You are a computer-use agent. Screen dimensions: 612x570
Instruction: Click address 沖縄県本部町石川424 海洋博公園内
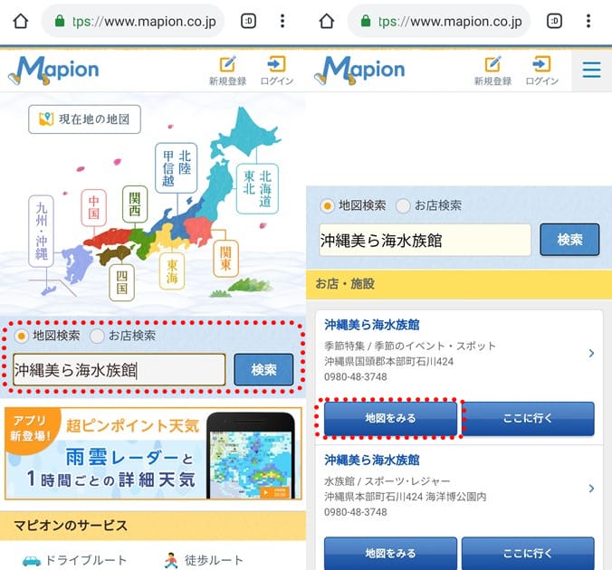pos(406,497)
